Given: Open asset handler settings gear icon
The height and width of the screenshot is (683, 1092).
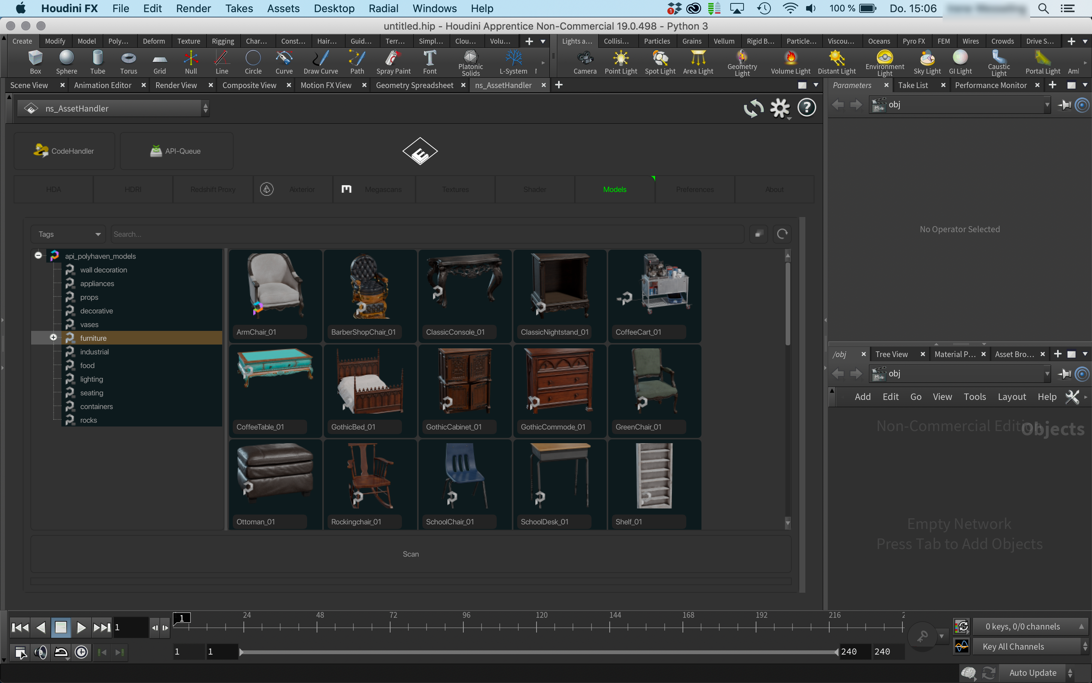Looking at the screenshot, I should click(x=780, y=108).
